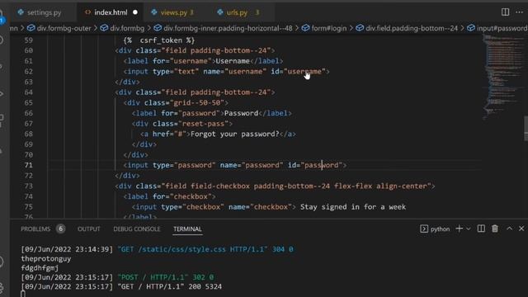Split the terminal pane
The image size is (528, 297).
[x=481, y=229]
